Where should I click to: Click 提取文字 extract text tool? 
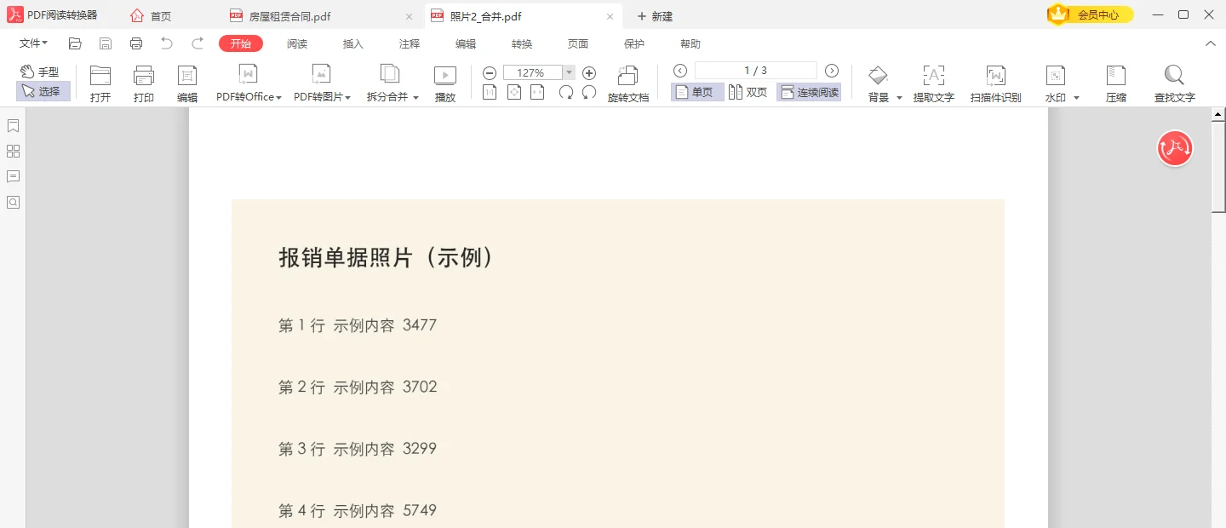pos(934,83)
